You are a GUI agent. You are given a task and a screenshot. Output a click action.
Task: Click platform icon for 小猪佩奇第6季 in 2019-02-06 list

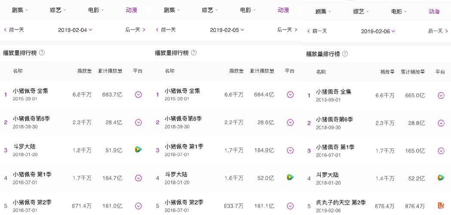pyautogui.click(x=441, y=123)
